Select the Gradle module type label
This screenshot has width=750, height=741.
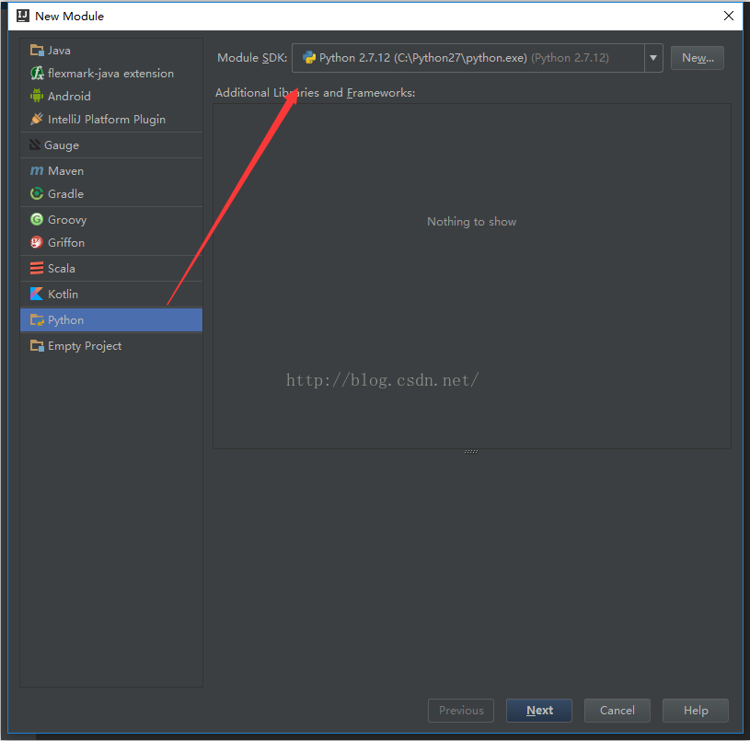(66, 193)
